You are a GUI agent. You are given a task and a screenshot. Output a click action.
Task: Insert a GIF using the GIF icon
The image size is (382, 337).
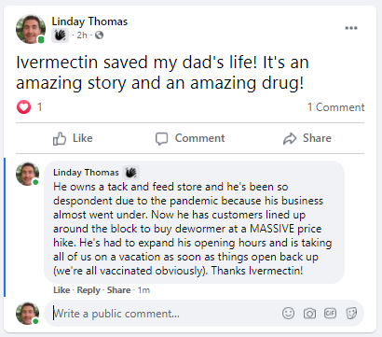pyautogui.click(x=330, y=313)
